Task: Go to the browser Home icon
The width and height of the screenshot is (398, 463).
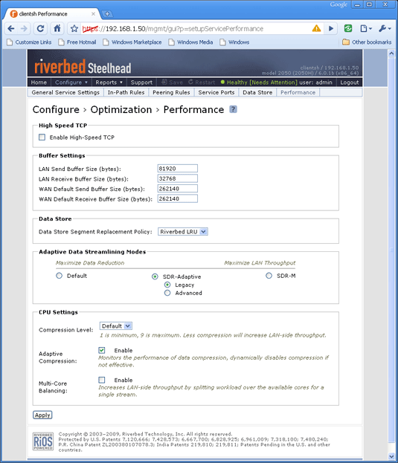Action: (x=57, y=29)
